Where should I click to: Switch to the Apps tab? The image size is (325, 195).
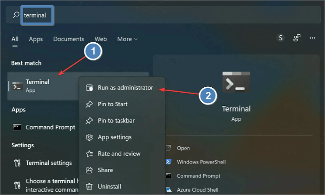(x=36, y=39)
